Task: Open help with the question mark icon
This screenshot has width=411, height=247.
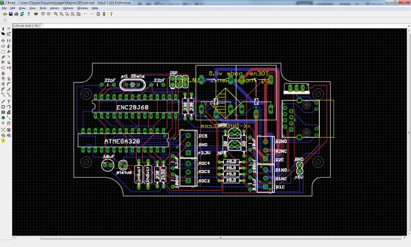Action: tap(111, 14)
